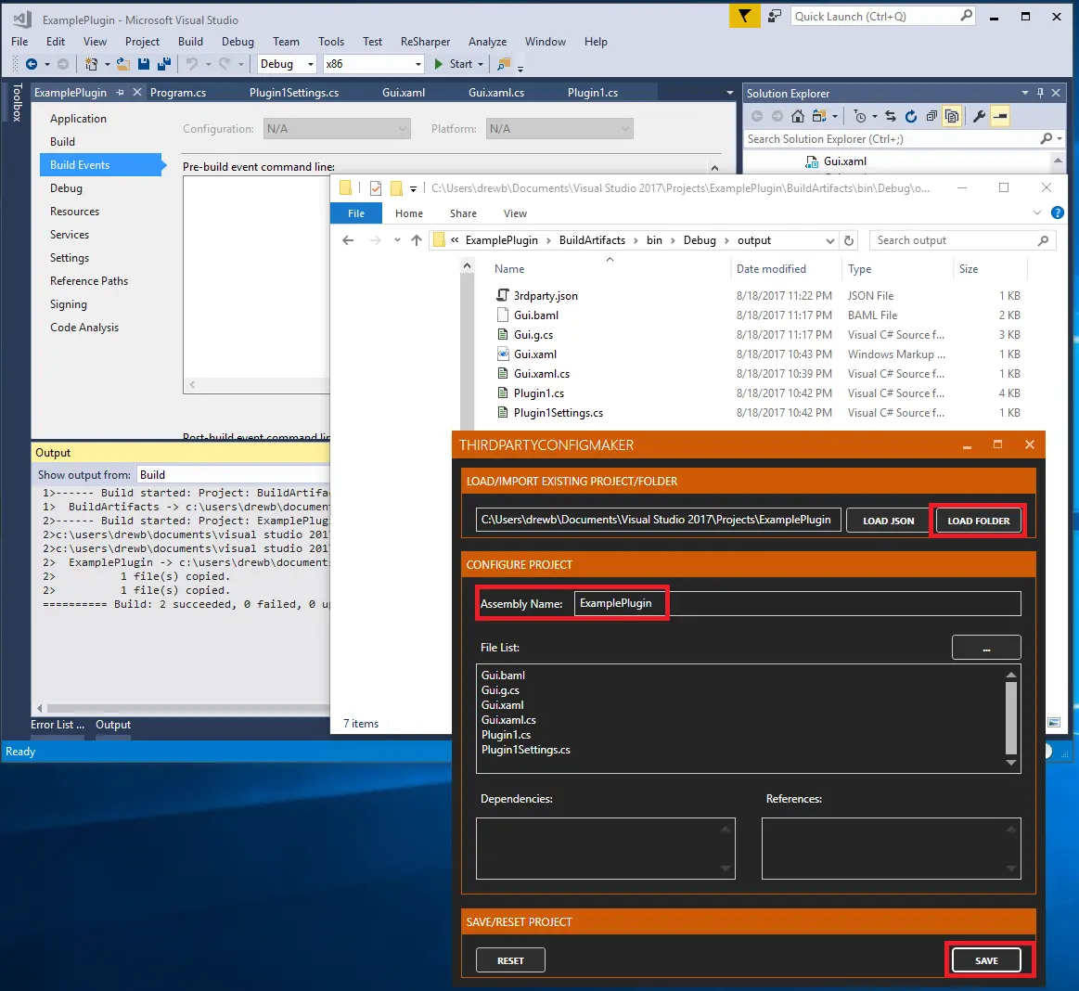Click BuildArtifacts in the breadcrumb path
1079x991 pixels.
click(592, 240)
